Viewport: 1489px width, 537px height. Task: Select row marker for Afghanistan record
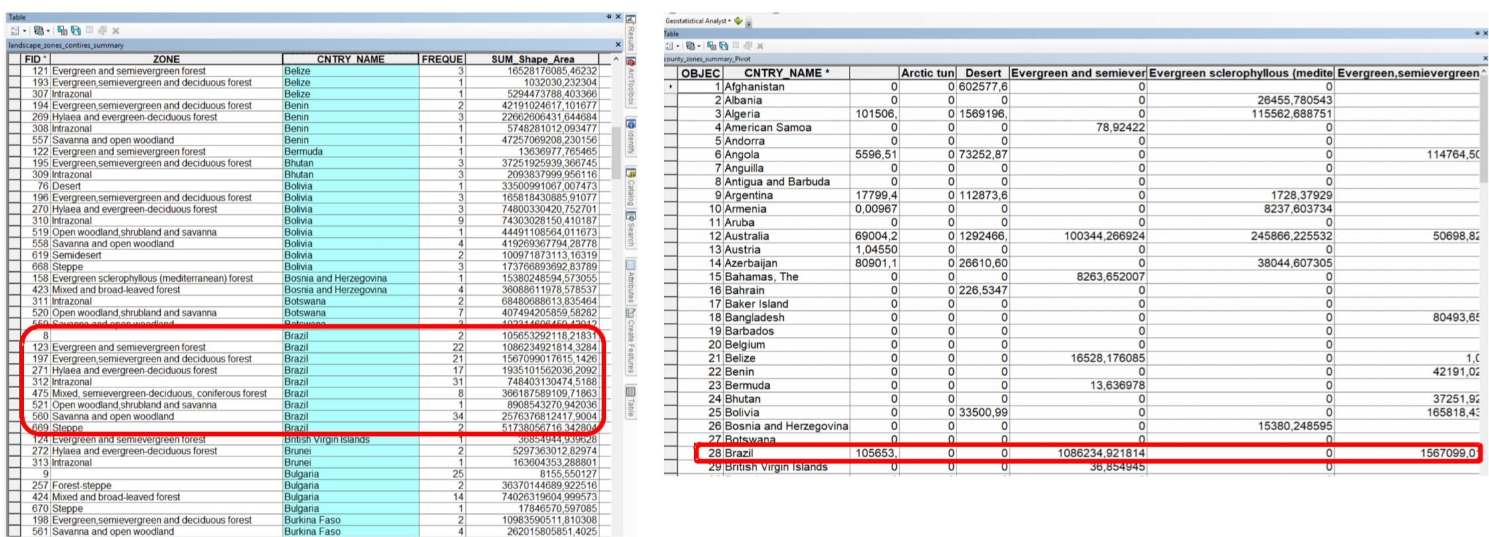(x=670, y=87)
